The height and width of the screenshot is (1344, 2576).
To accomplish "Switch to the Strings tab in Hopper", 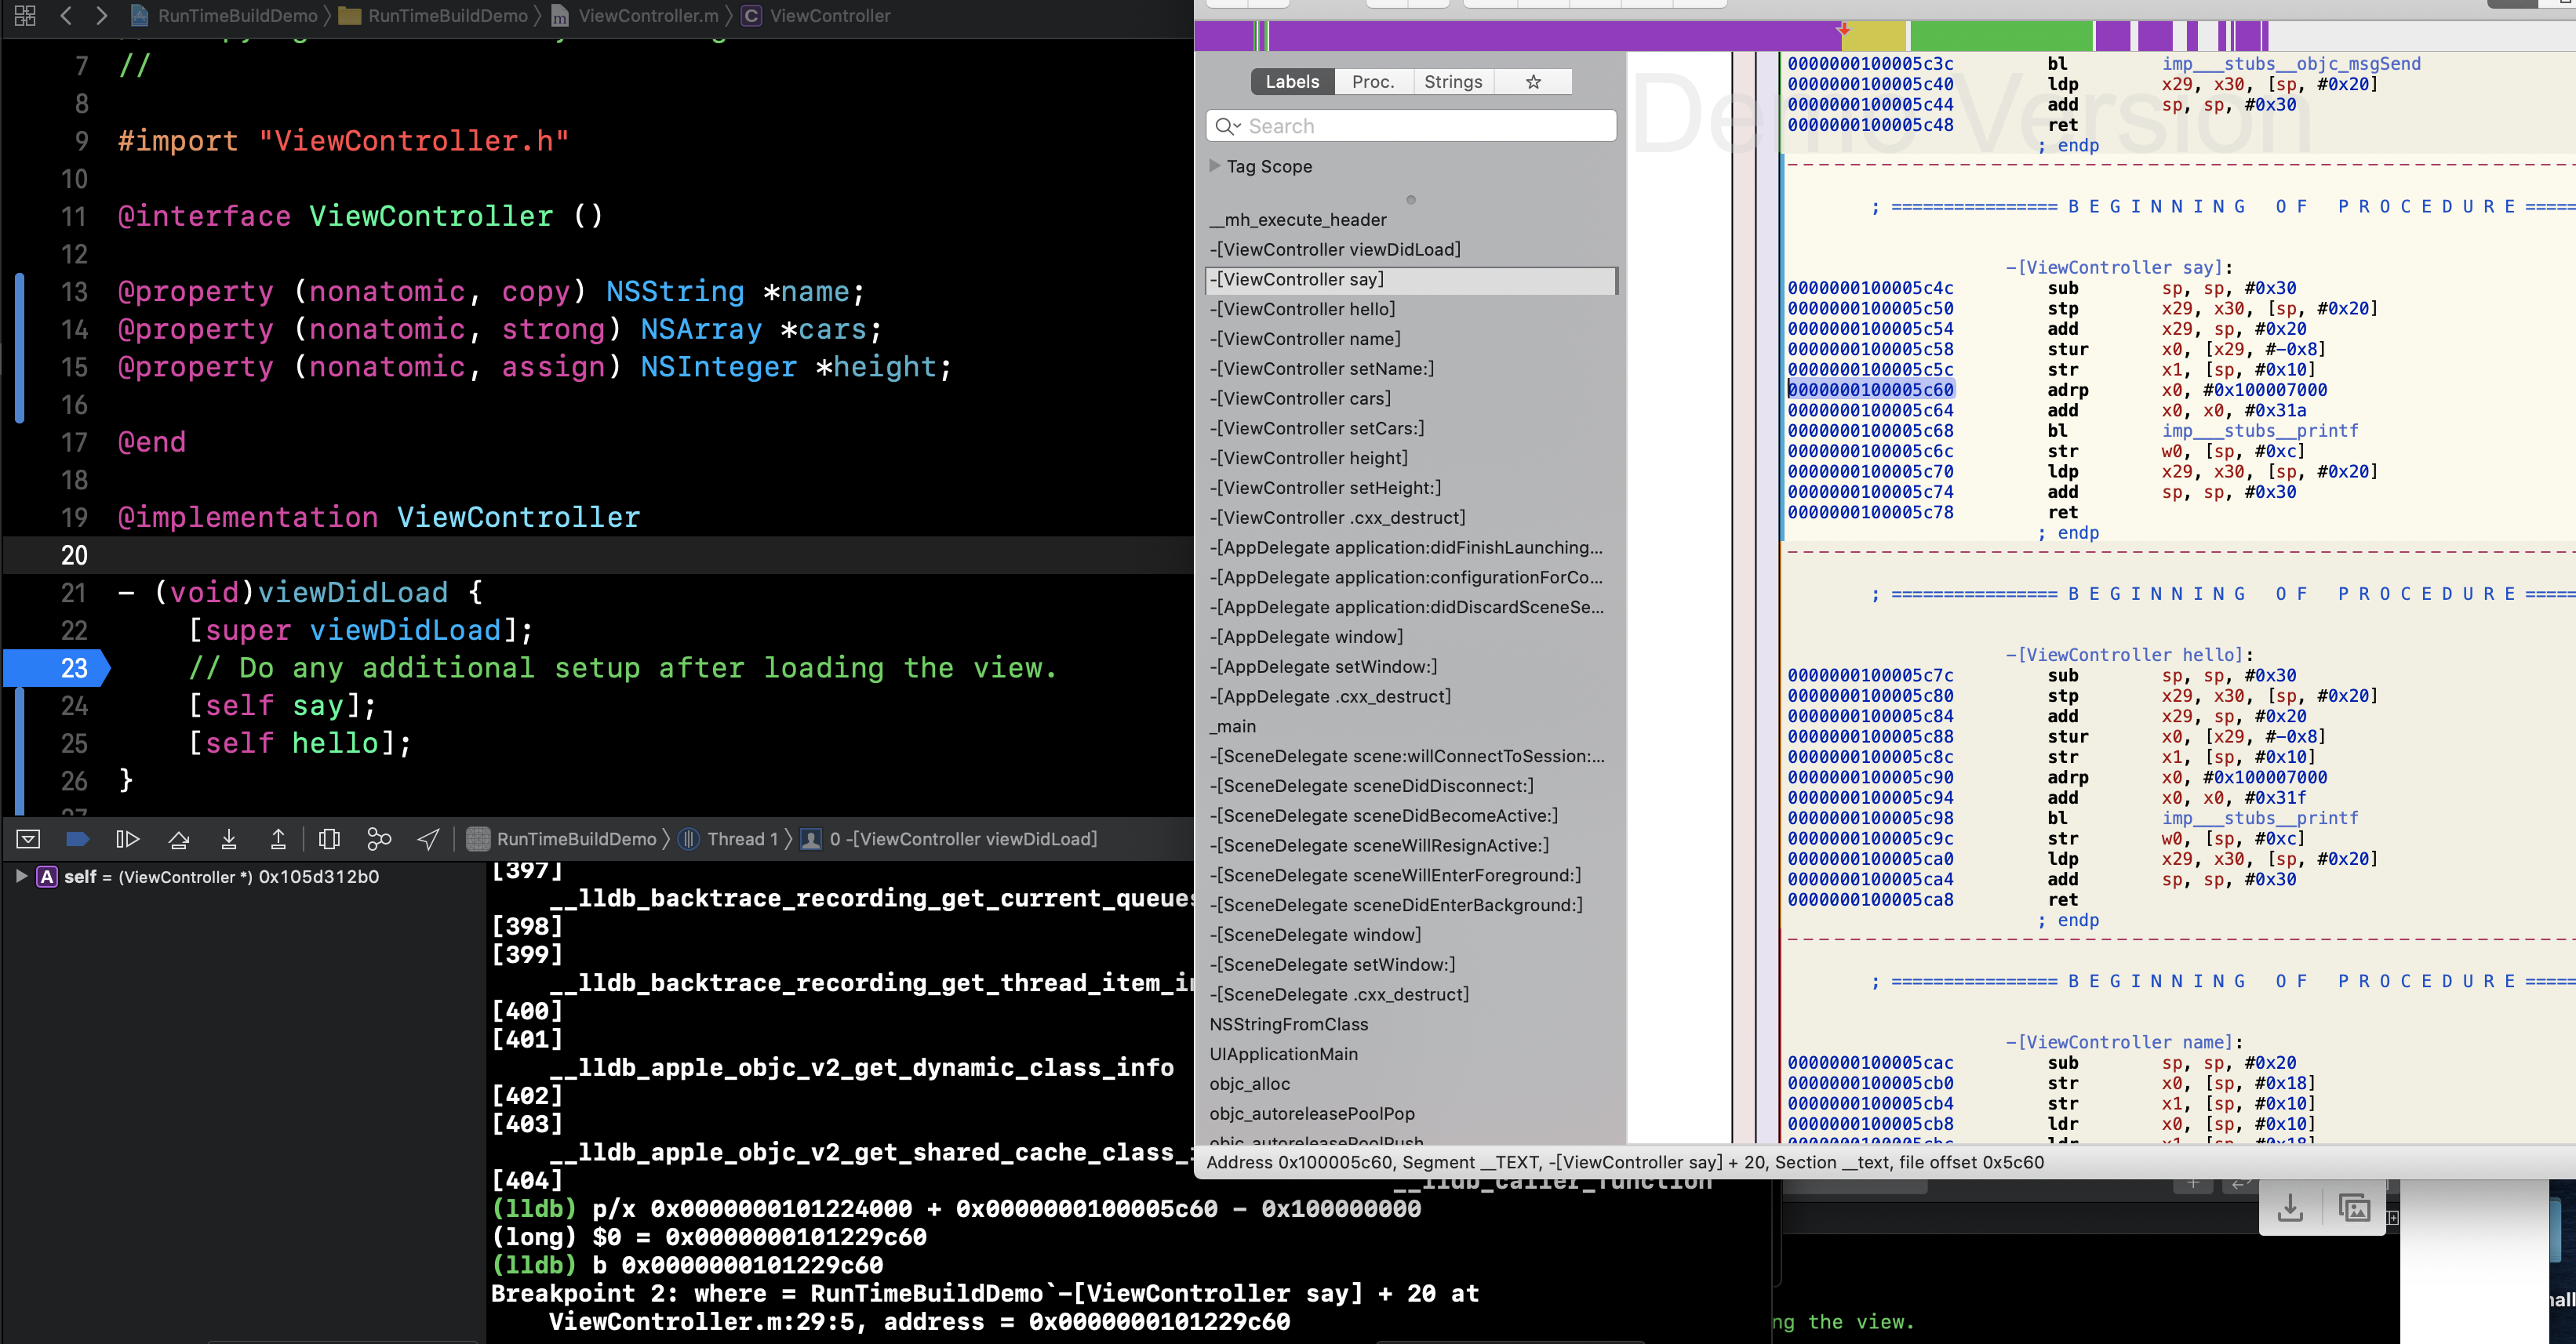I will coord(1453,82).
